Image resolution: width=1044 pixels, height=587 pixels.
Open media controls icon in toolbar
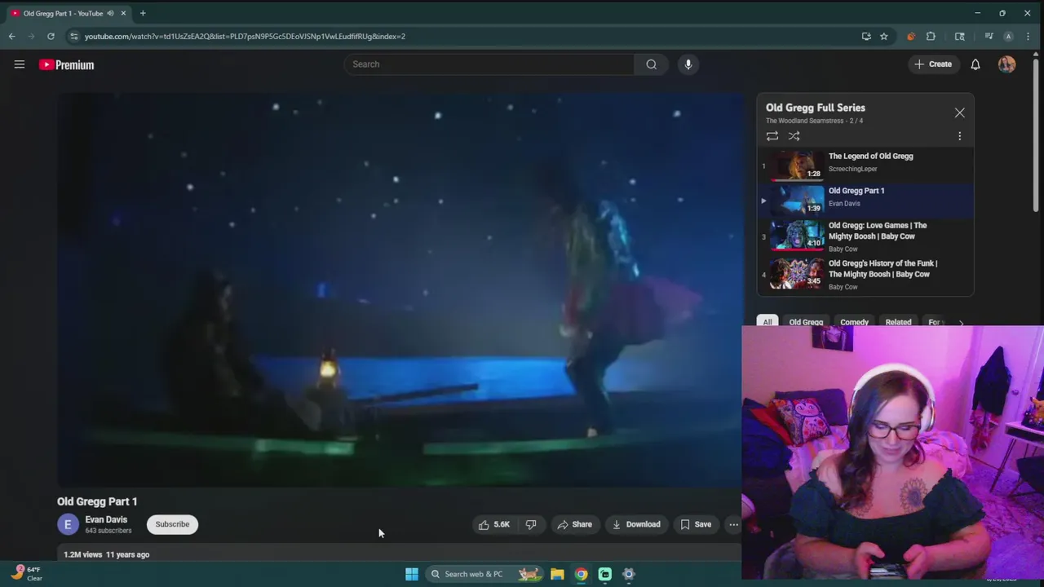tap(989, 36)
